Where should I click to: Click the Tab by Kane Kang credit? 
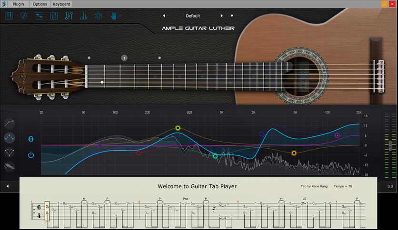pyautogui.click(x=314, y=186)
